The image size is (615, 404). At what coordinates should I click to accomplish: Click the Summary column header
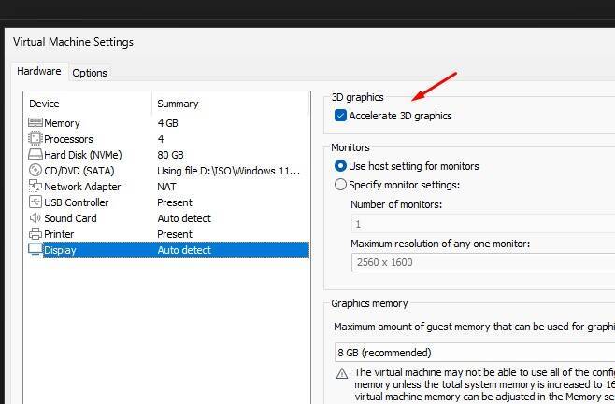tap(178, 104)
